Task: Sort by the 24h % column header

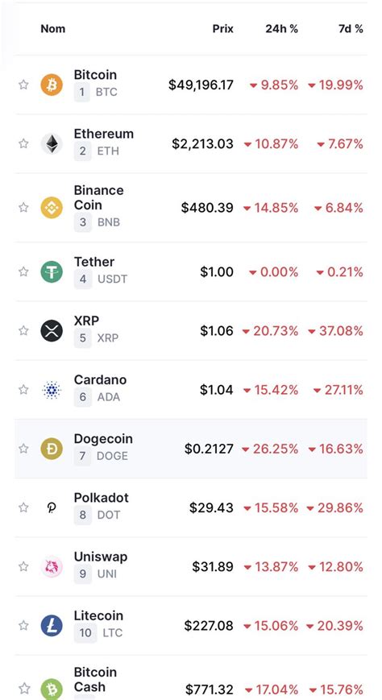Action: (281, 29)
